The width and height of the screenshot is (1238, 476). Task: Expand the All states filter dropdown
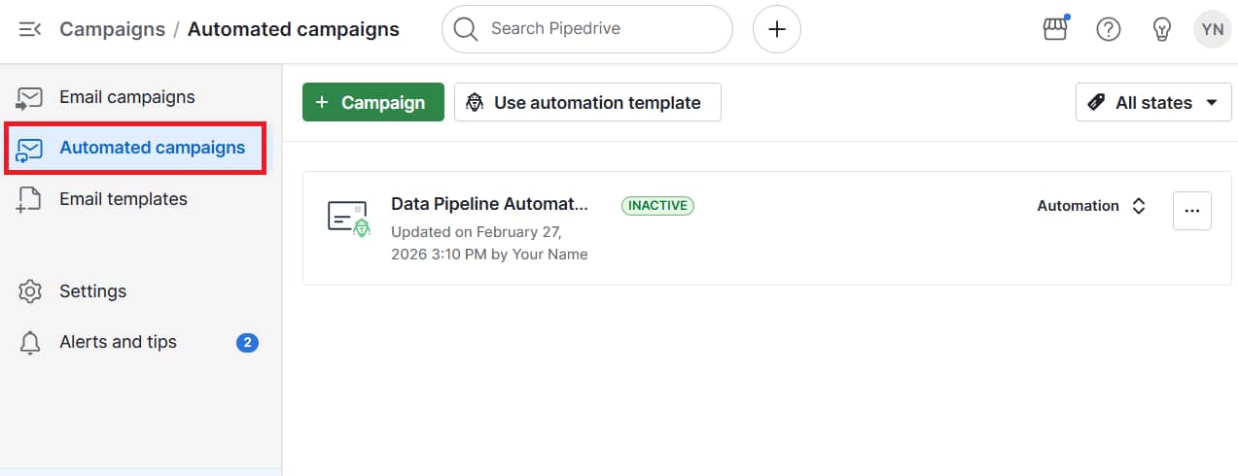[x=1153, y=102]
